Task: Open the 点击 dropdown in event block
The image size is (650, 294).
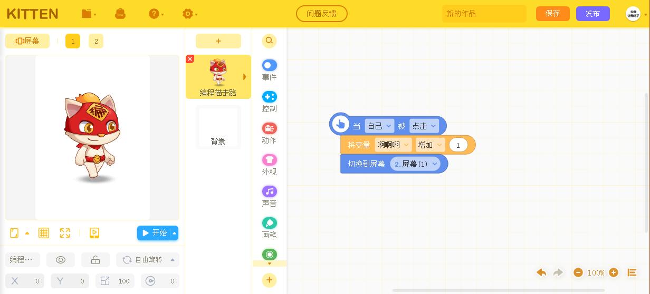Action: (424, 126)
